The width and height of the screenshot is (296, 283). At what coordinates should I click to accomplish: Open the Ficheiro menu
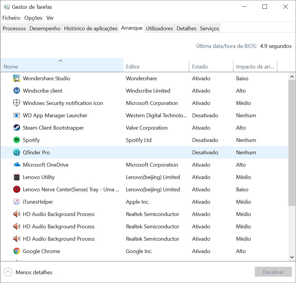point(11,18)
